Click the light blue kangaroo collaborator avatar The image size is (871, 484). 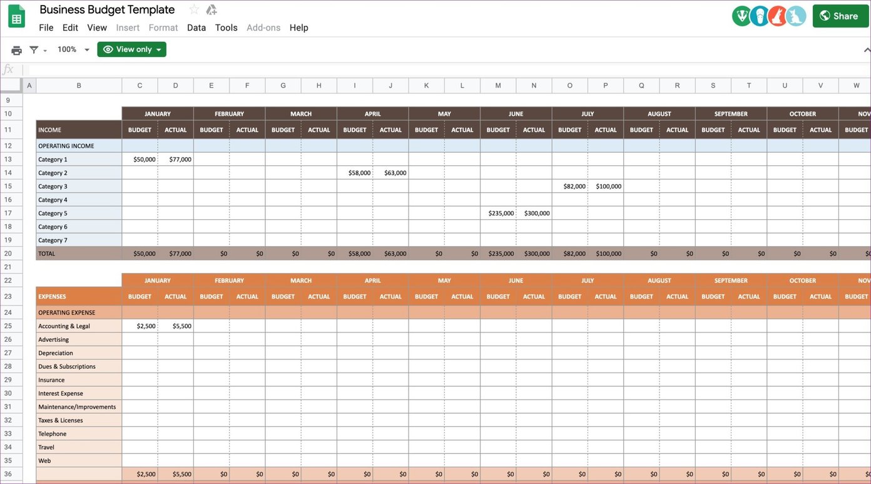click(x=796, y=16)
